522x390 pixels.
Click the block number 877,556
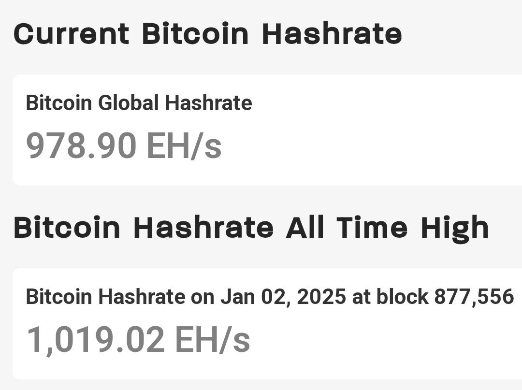click(x=474, y=297)
